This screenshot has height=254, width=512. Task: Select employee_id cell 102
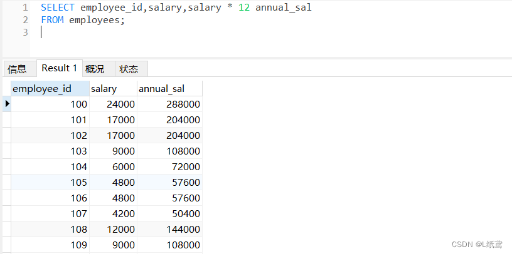point(50,136)
